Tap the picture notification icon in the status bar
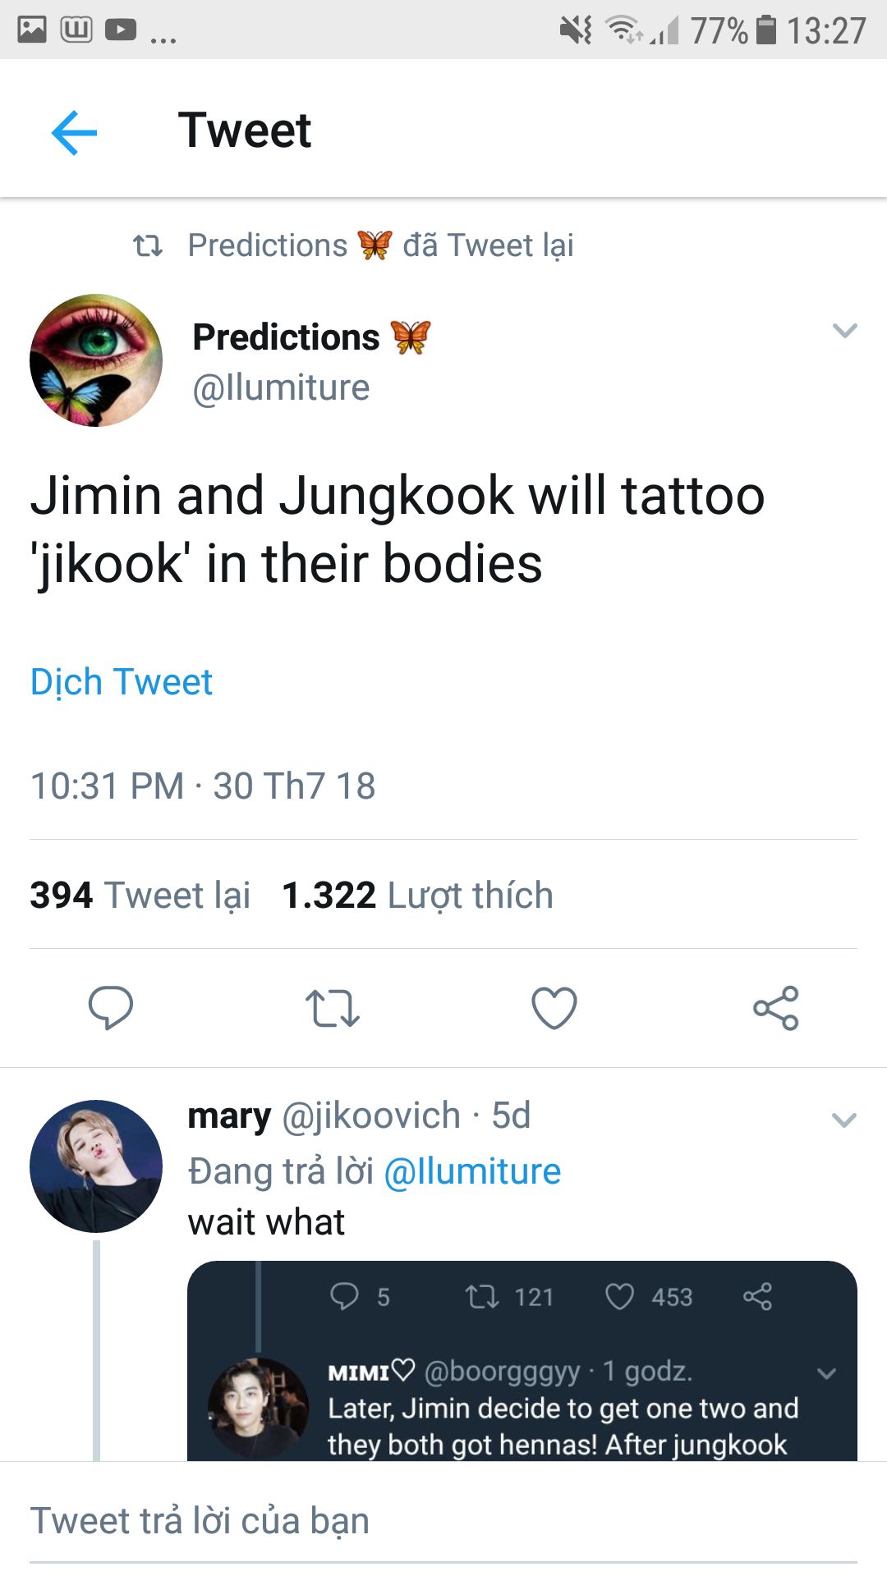The width and height of the screenshot is (887, 1576). point(32,30)
